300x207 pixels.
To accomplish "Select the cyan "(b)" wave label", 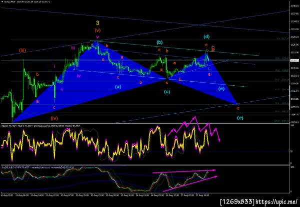I will tap(159, 42).
